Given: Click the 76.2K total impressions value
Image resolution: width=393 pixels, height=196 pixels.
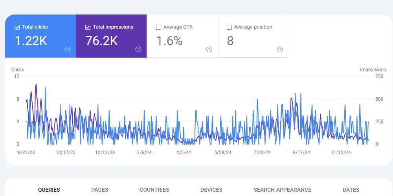Looking at the screenshot, I should (102, 41).
